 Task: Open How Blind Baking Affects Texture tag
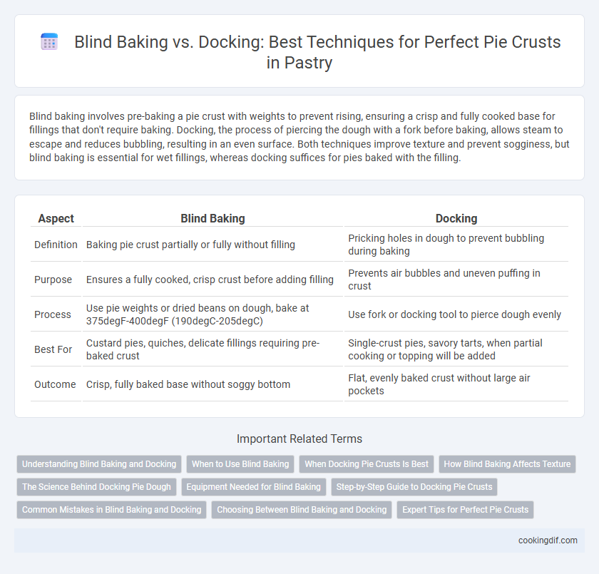(507, 464)
